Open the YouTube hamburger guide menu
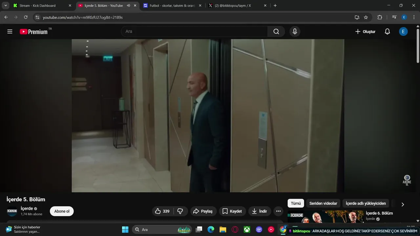Image resolution: width=420 pixels, height=236 pixels. point(10,31)
